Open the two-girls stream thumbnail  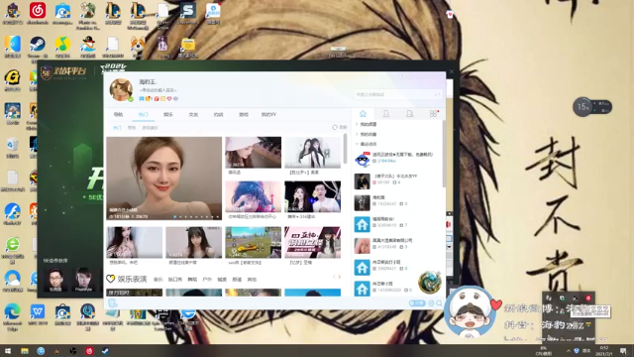coord(313,152)
